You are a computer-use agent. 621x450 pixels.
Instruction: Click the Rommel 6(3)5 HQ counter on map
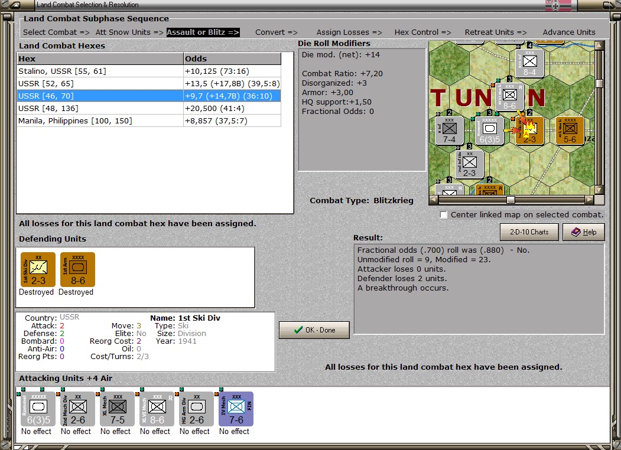(489, 131)
